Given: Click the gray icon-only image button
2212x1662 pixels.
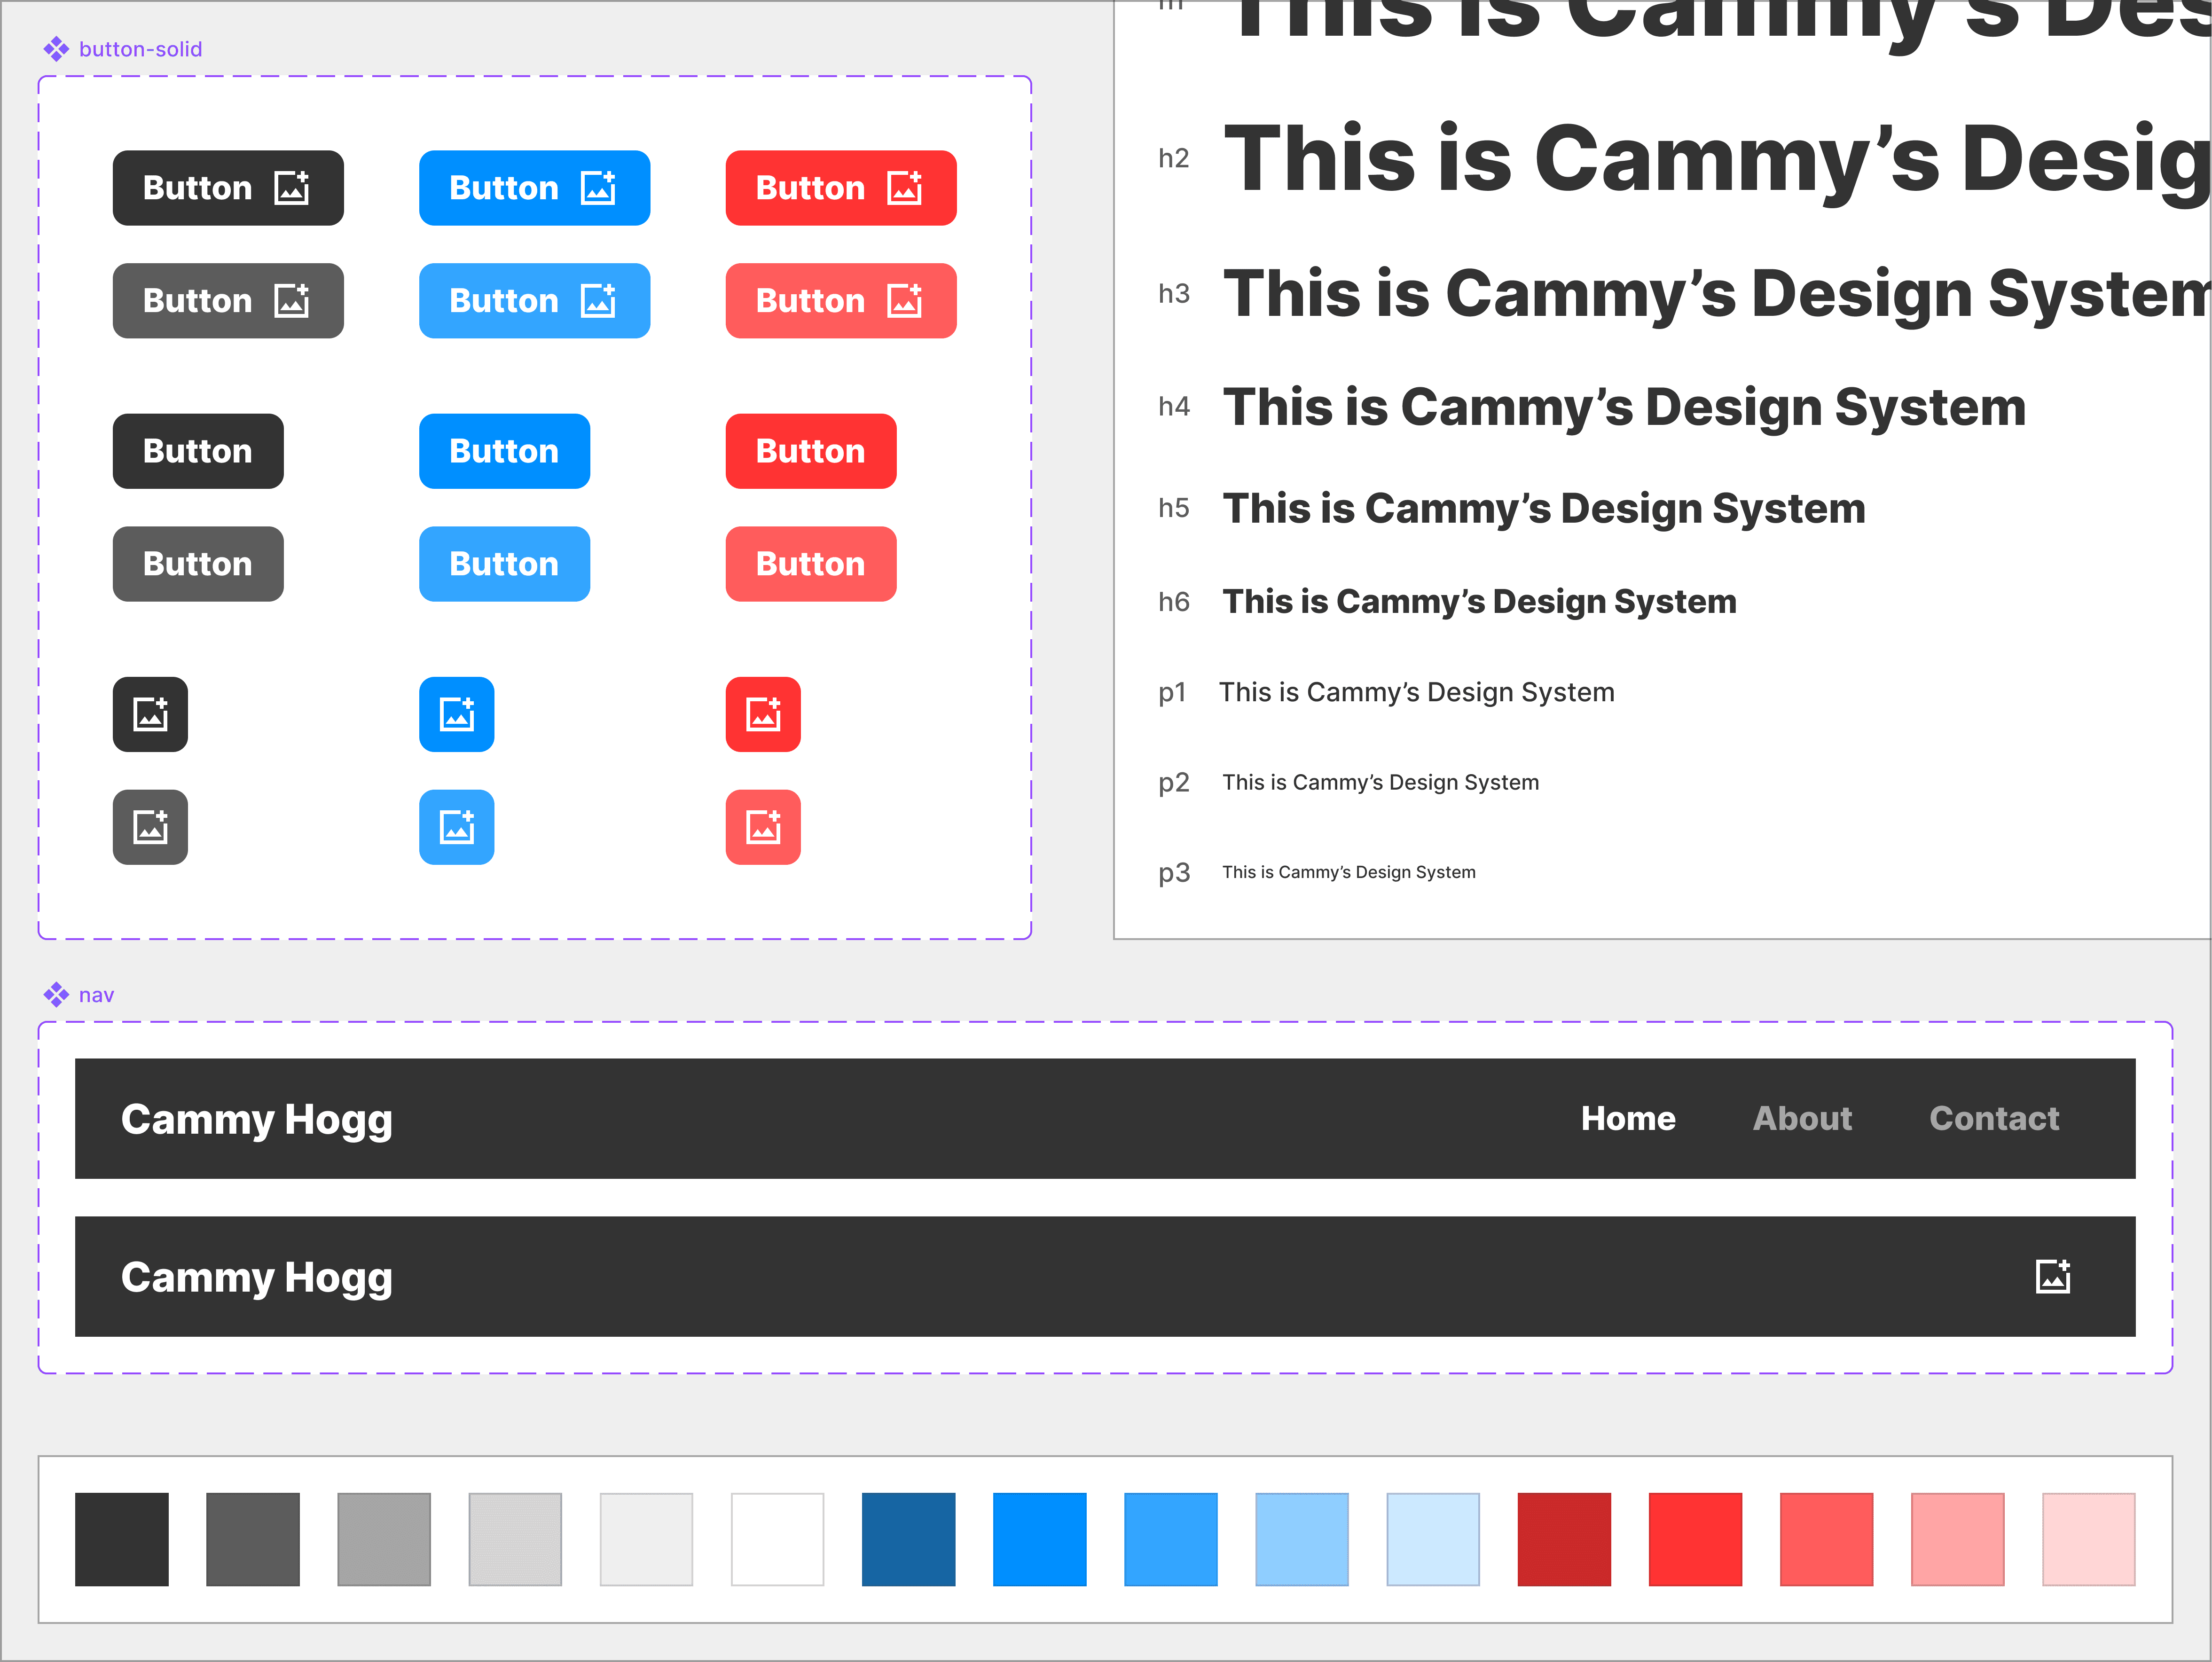Looking at the screenshot, I should coord(150,827).
